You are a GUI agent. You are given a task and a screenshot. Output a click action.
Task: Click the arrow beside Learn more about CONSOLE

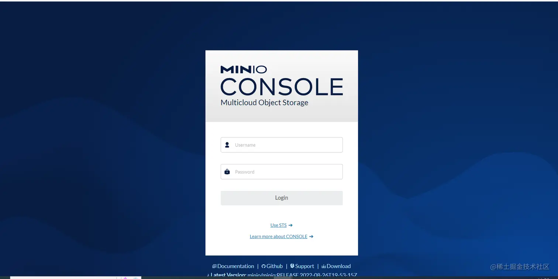(x=311, y=237)
